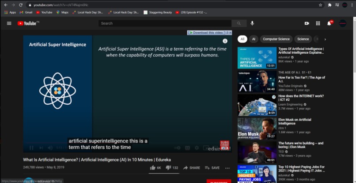This screenshot has width=356, height=183.
Task: Show video info card icon
Action: [225, 41]
